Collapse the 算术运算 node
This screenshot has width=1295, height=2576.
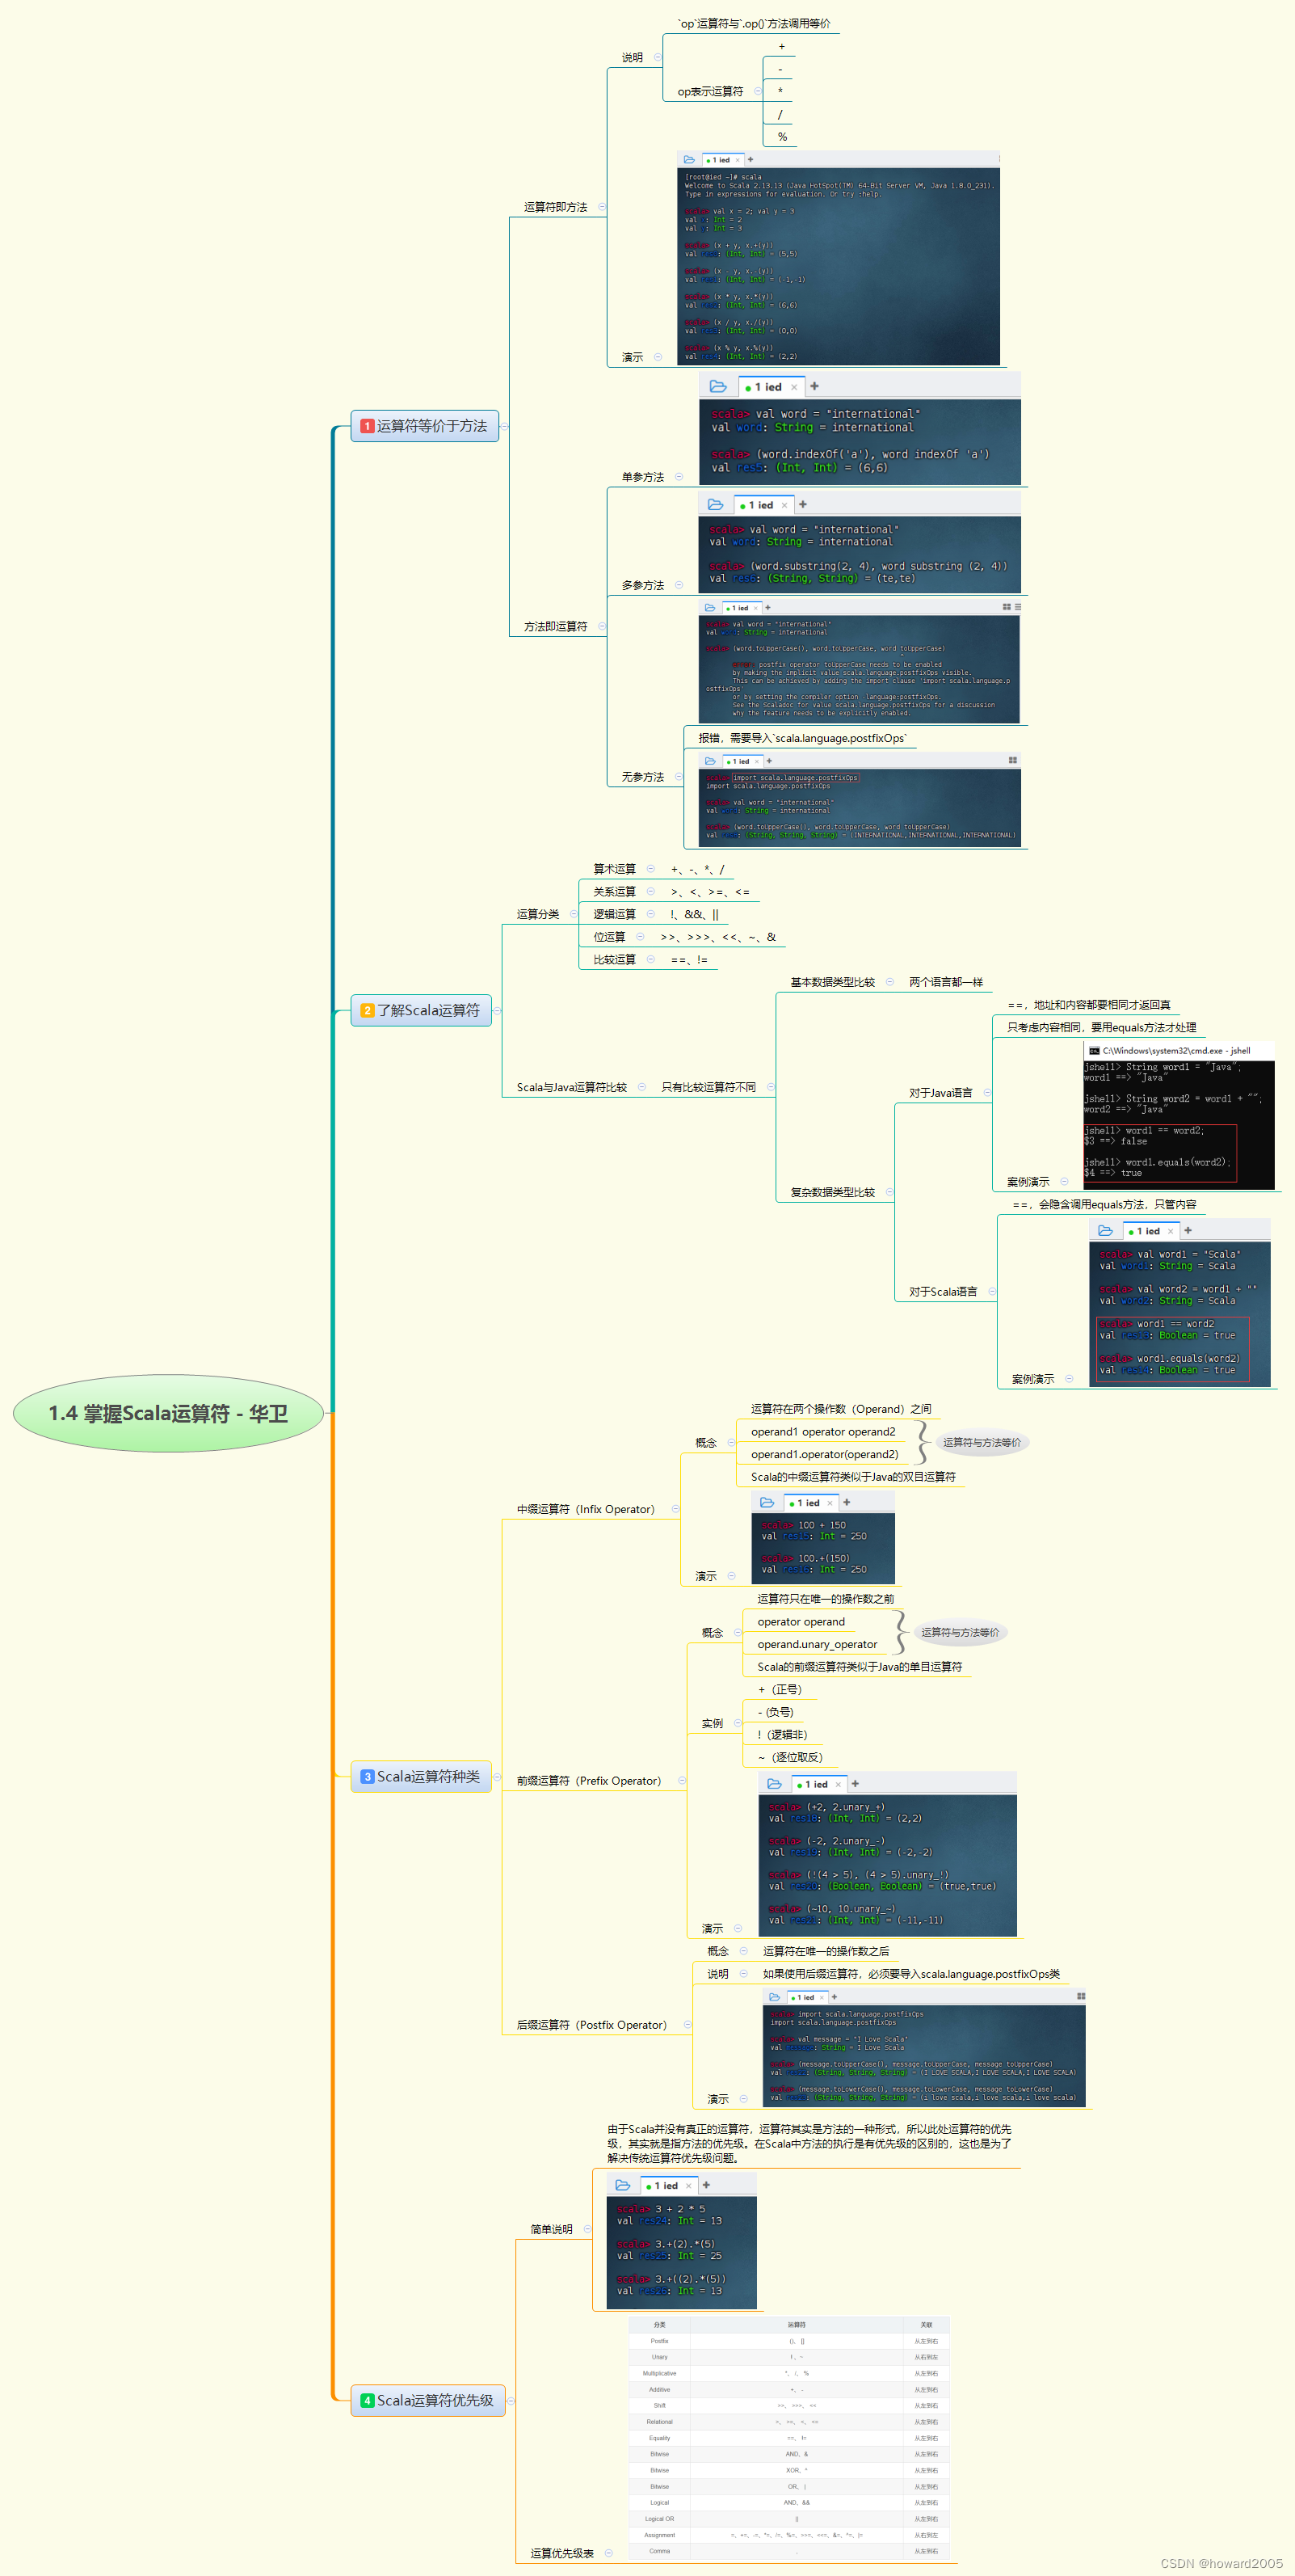(x=650, y=869)
